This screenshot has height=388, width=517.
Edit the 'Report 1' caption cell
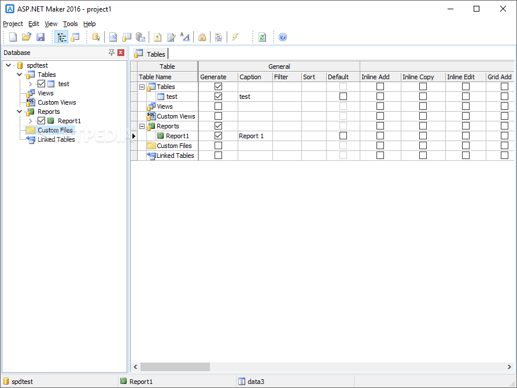255,136
